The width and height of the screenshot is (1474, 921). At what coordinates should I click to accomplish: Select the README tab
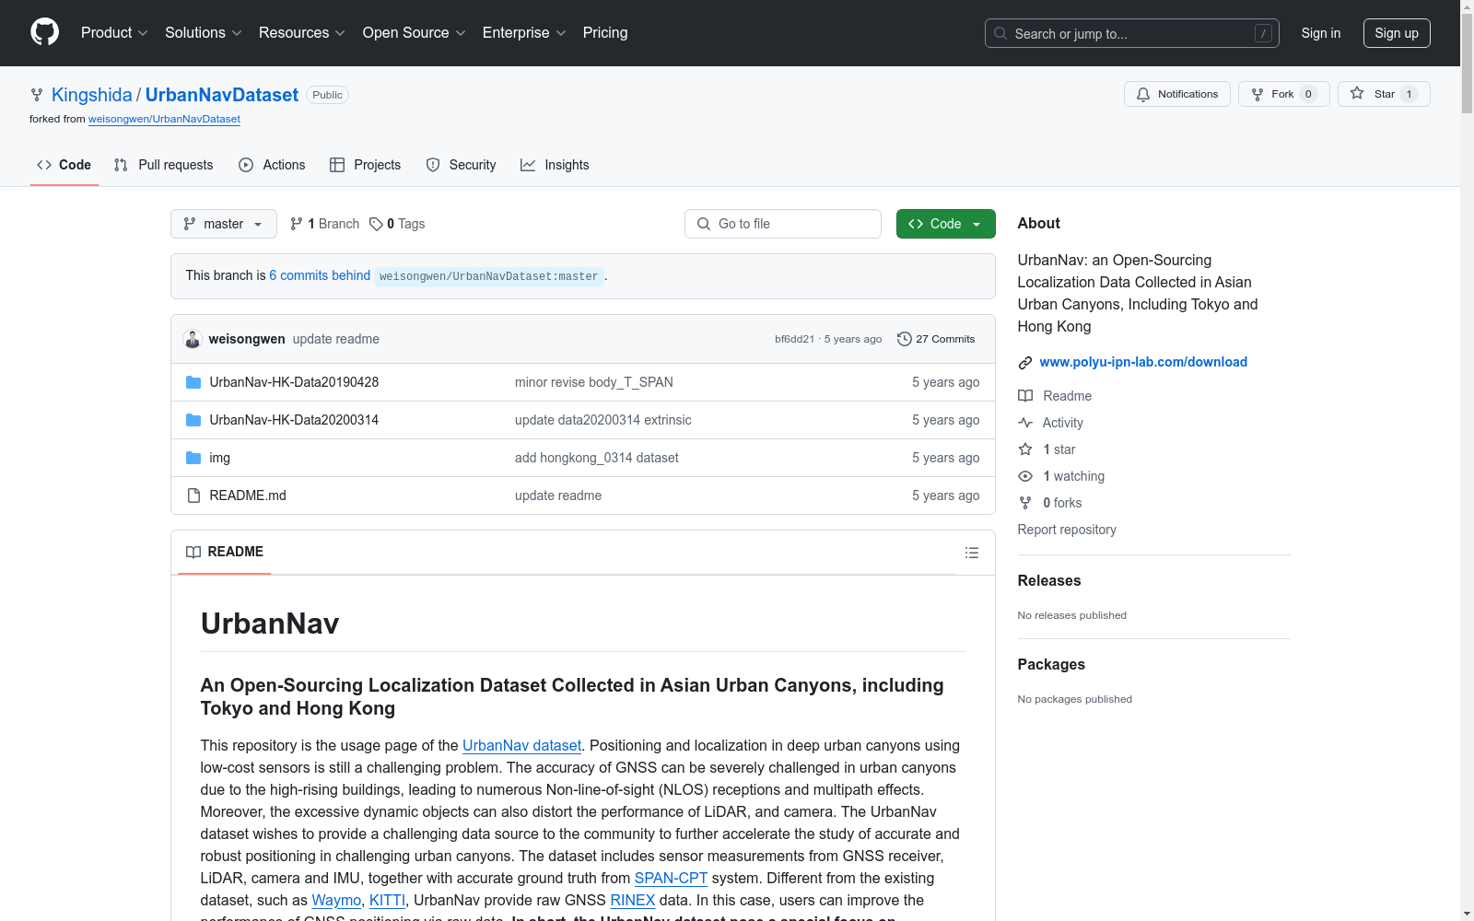[225, 552]
